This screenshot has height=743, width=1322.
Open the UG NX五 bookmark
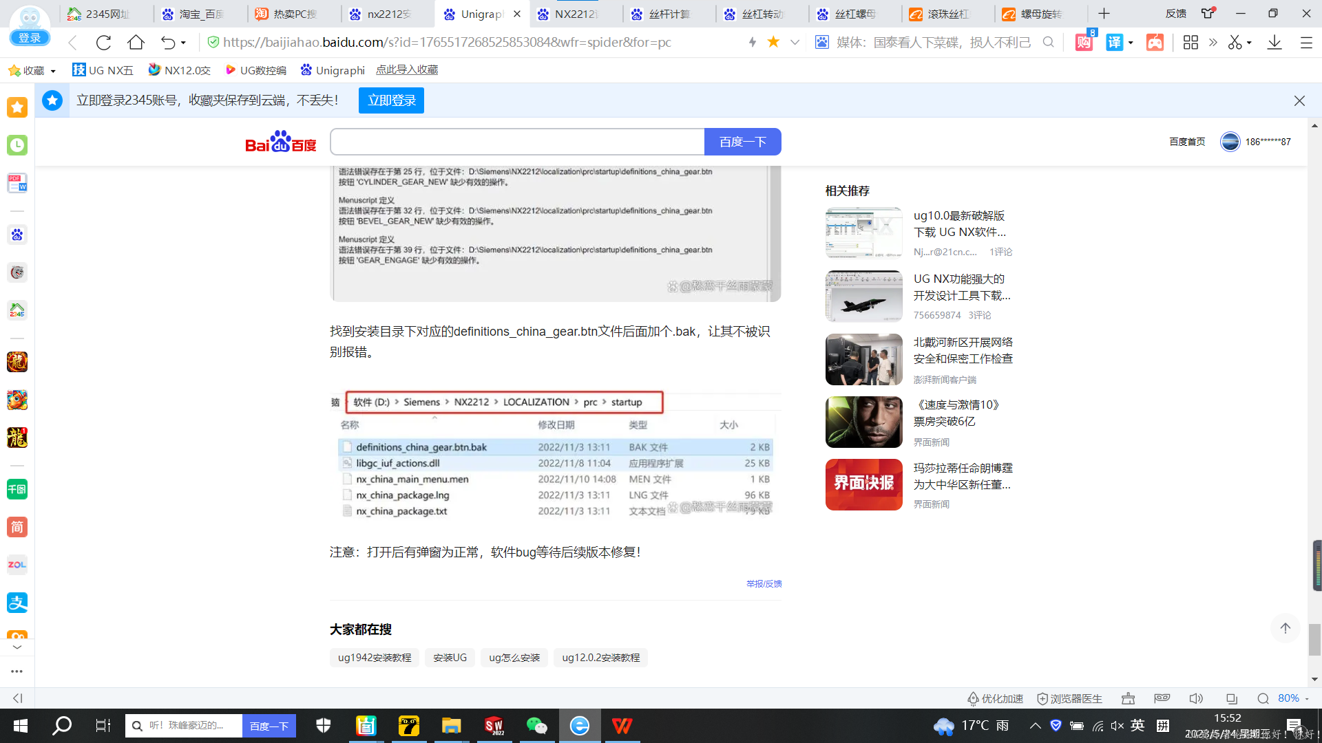[x=103, y=70]
